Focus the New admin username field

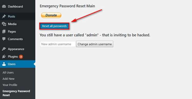(58, 44)
